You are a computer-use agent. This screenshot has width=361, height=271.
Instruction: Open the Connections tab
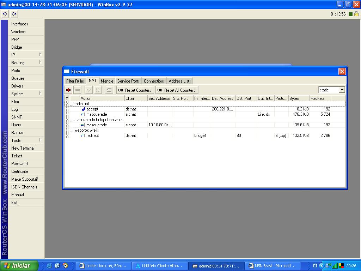pyautogui.click(x=154, y=81)
